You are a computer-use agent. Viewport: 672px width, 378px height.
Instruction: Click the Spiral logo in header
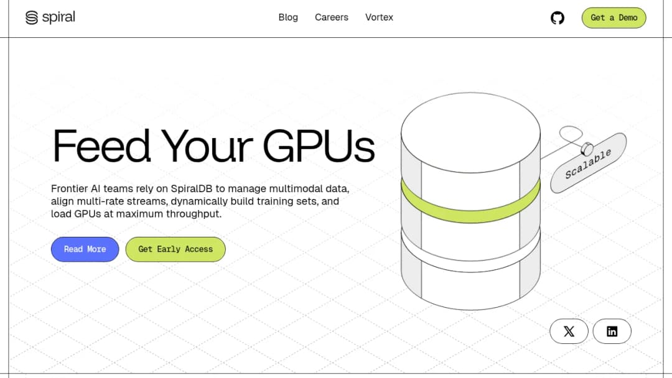click(50, 17)
